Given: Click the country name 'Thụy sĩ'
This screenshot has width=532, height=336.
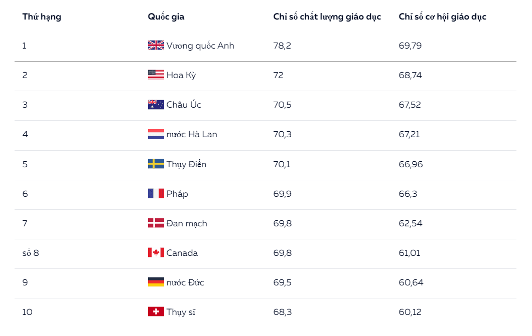Looking at the screenshot, I should click(181, 312).
